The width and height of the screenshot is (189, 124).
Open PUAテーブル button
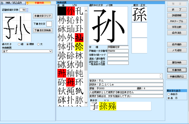click(x=177, y=21)
